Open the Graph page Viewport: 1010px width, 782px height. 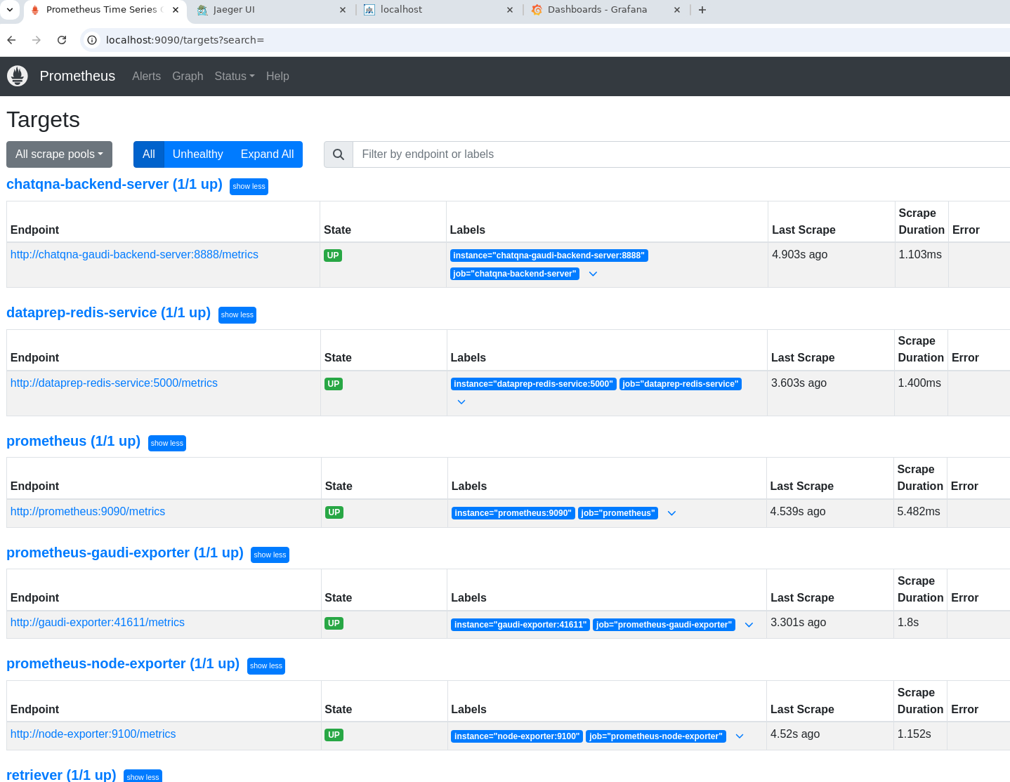pos(188,76)
